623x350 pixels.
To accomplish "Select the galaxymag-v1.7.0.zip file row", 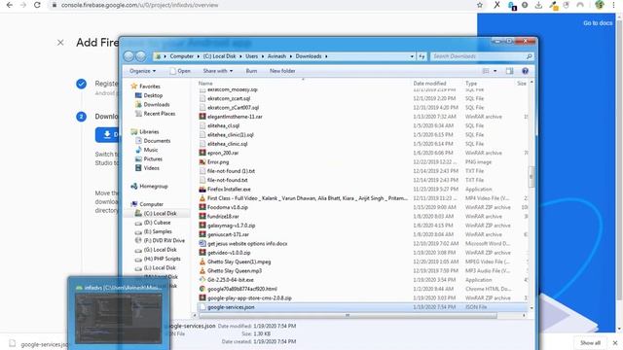I will 362,226.
